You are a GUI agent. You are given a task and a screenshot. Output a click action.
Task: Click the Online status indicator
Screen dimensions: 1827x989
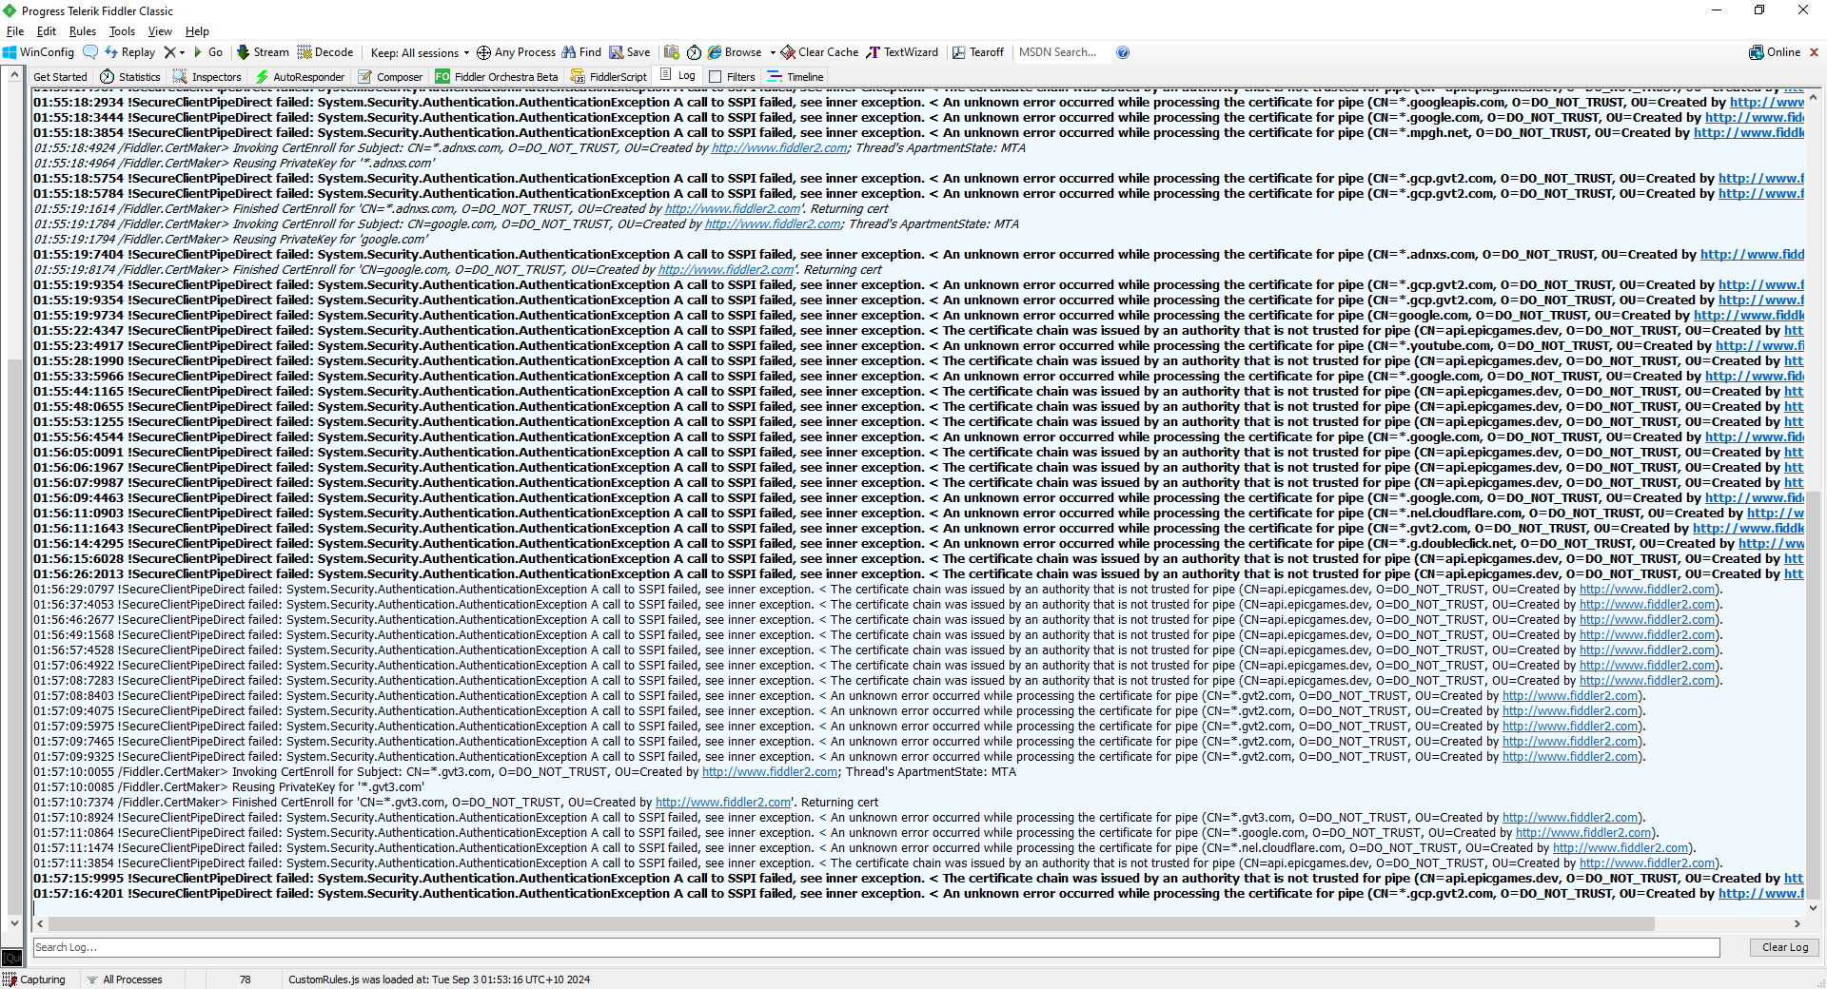1775,52
